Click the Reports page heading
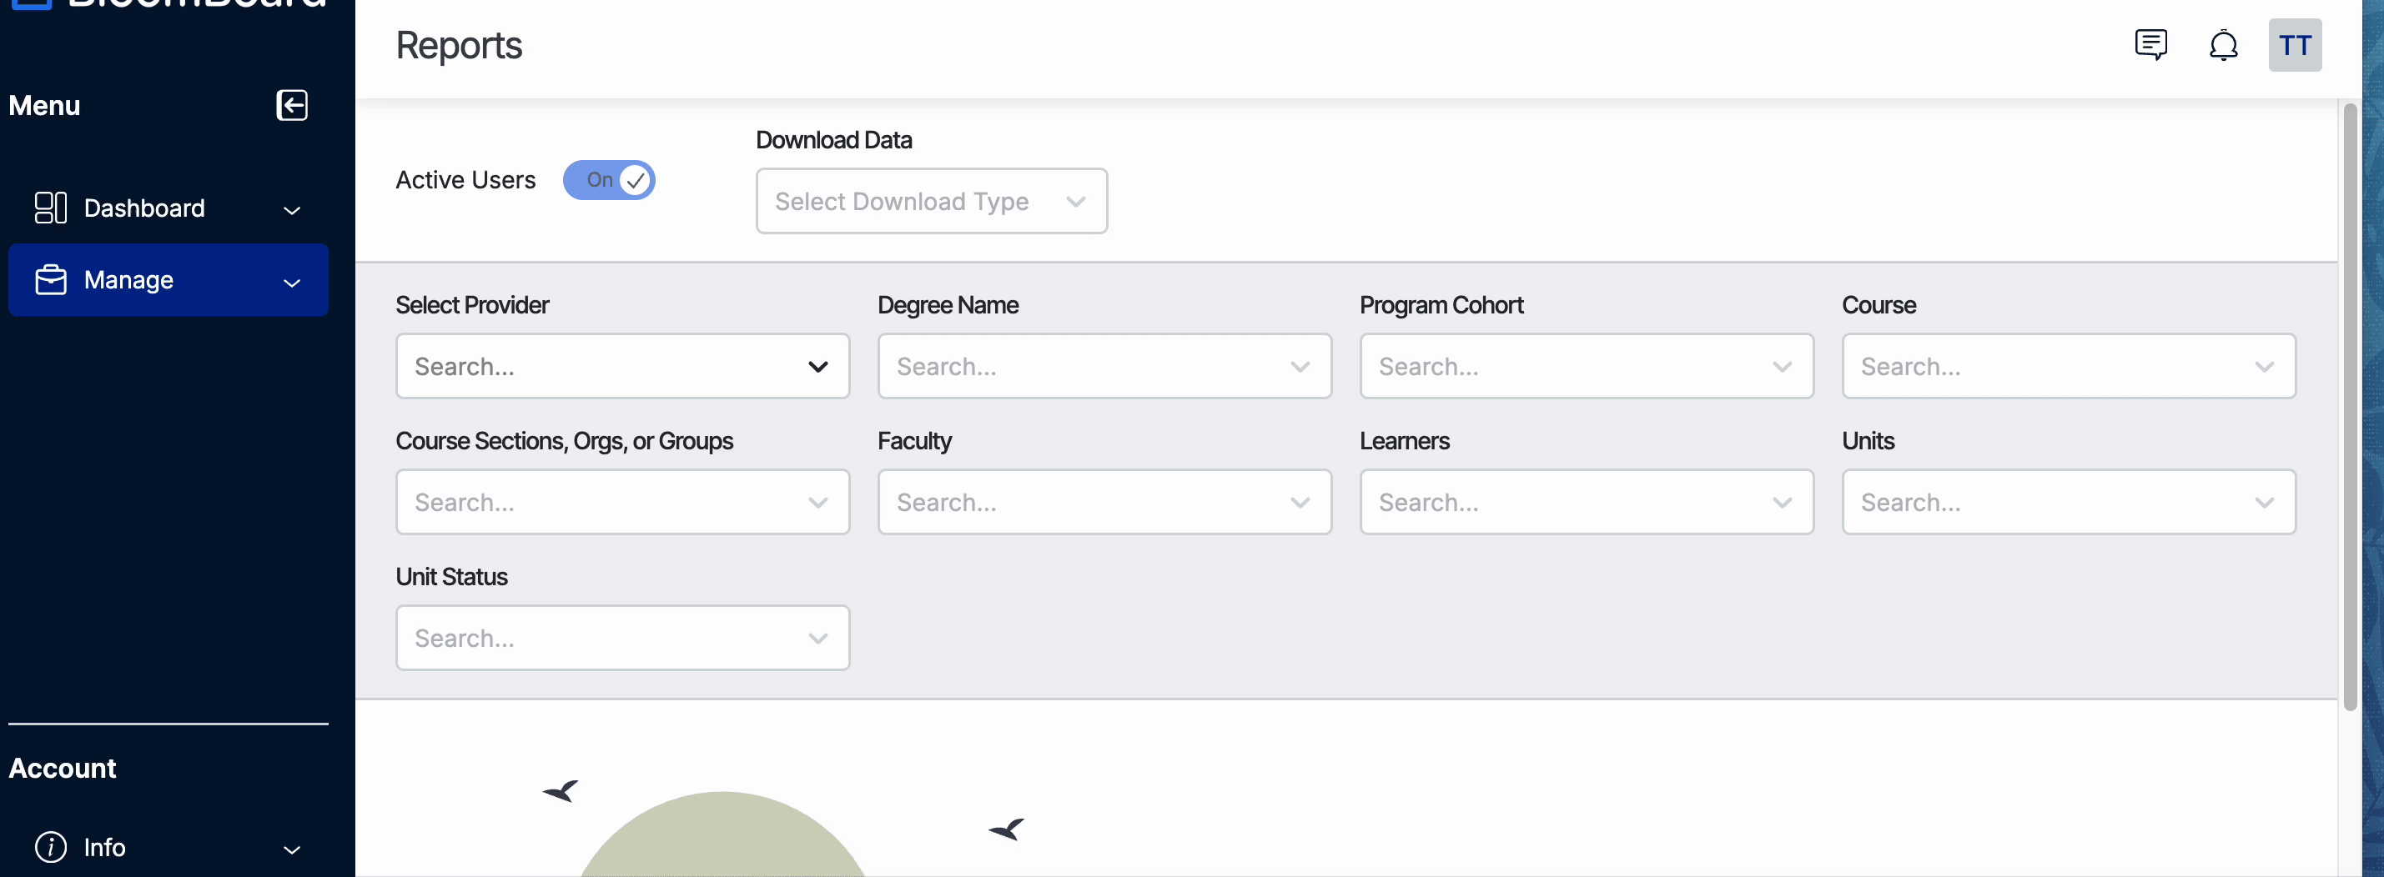The width and height of the screenshot is (2384, 877). (x=459, y=45)
